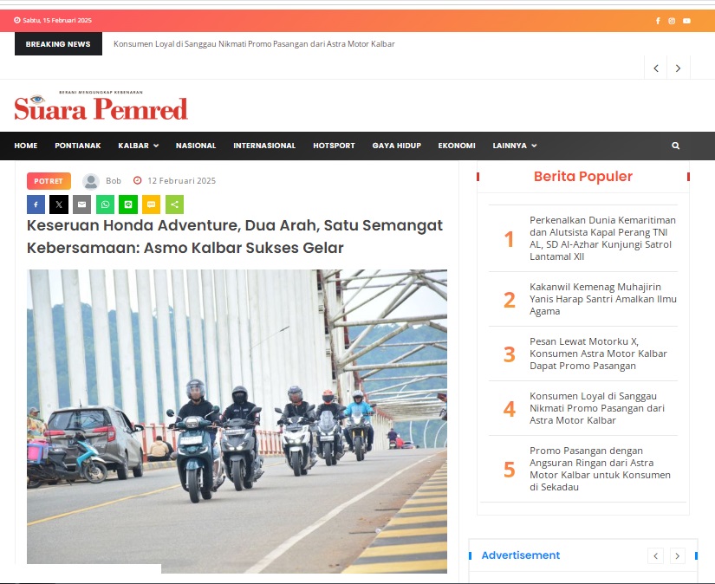The width and height of the screenshot is (715, 584).
Task: Open the Facebook page icon in top bar
Action: [x=658, y=21]
